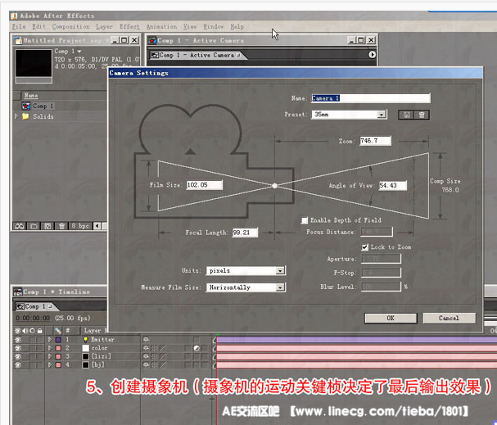Screen dimensions: 497x425
Task: Click the label column header icon in timeline
Action: [x=57, y=331]
